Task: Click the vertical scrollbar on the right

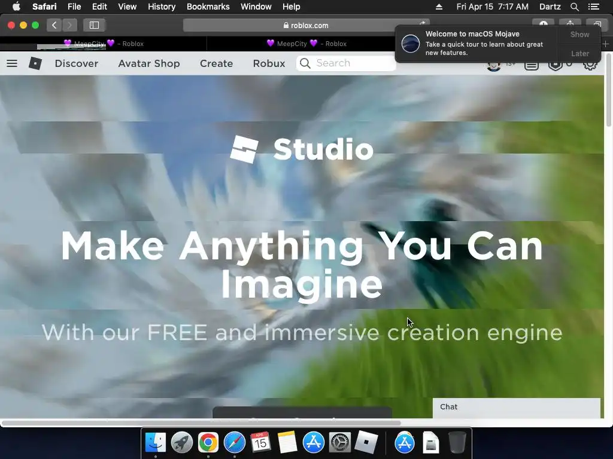Action: [x=608, y=90]
